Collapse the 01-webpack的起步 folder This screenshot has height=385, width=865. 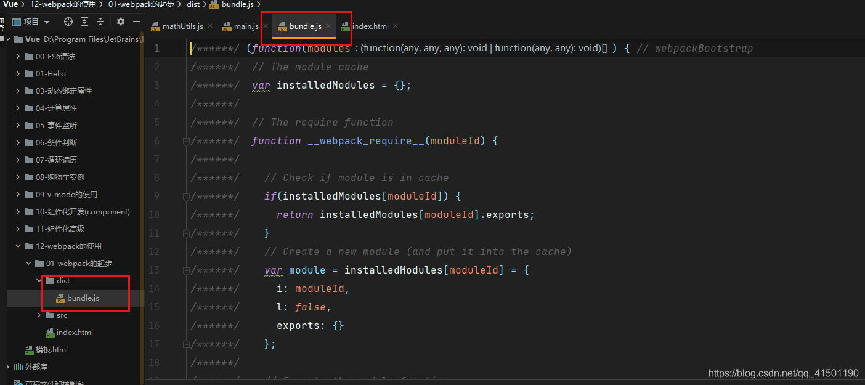[28, 263]
